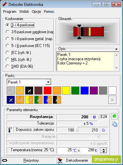Viewport: 123px width, 165px height.
Task: Open the Pomoc menu
Action: coord(49,12)
